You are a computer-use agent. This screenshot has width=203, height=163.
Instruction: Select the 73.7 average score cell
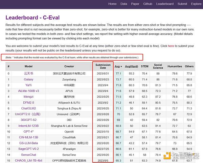click(x=118, y=79)
